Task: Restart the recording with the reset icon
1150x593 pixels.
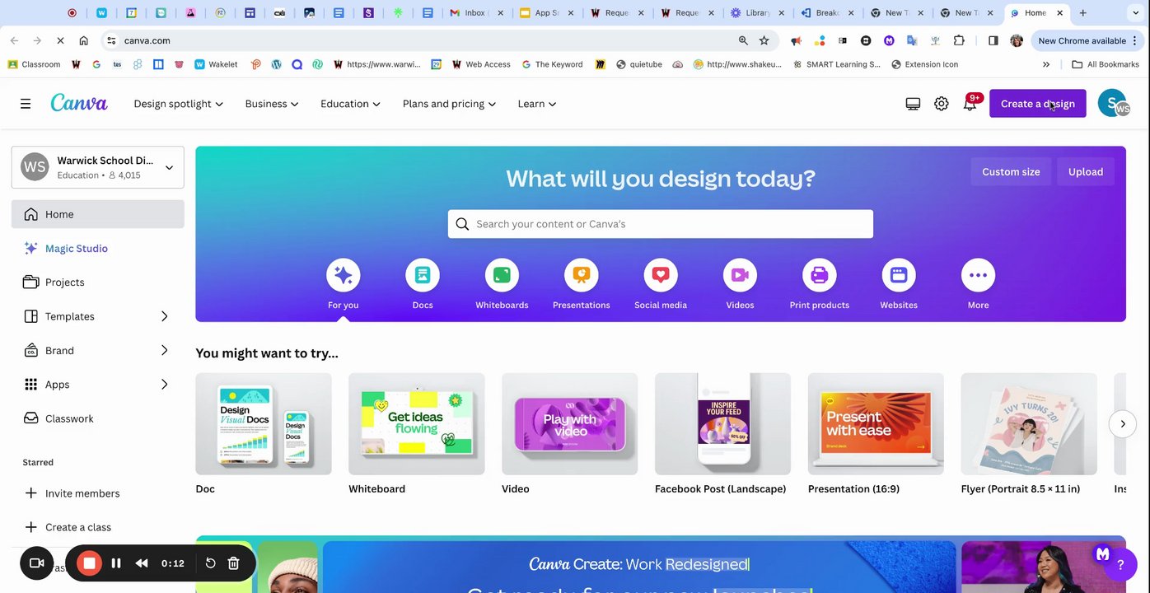Action: point(210,563)
